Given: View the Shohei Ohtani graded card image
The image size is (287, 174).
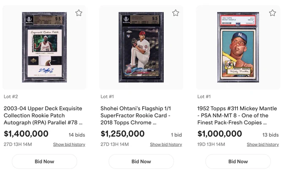Looking at the screenshot, I should click(141, 47).
